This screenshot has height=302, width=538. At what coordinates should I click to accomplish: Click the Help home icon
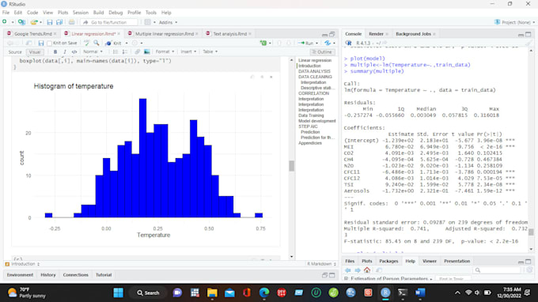tap(367, 270)
